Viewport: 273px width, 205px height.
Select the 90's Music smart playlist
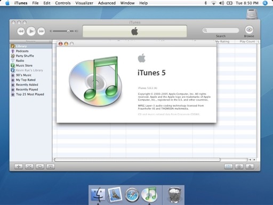(31, 75)
